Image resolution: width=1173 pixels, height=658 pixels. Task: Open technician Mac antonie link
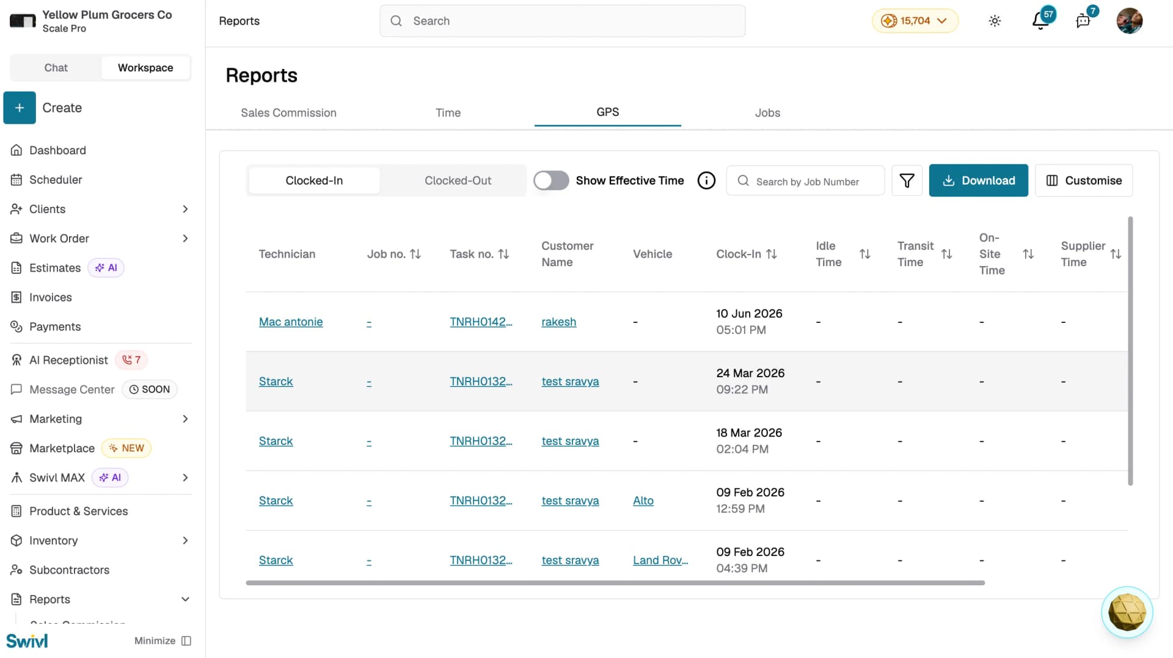291,322
